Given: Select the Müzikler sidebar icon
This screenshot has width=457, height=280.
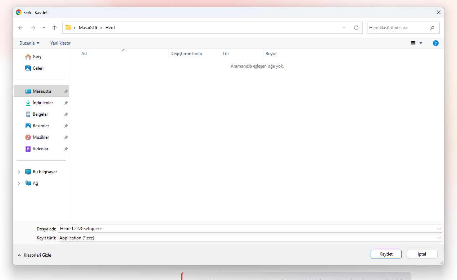Looking at the screenshot, I should (x=28, y=137).
